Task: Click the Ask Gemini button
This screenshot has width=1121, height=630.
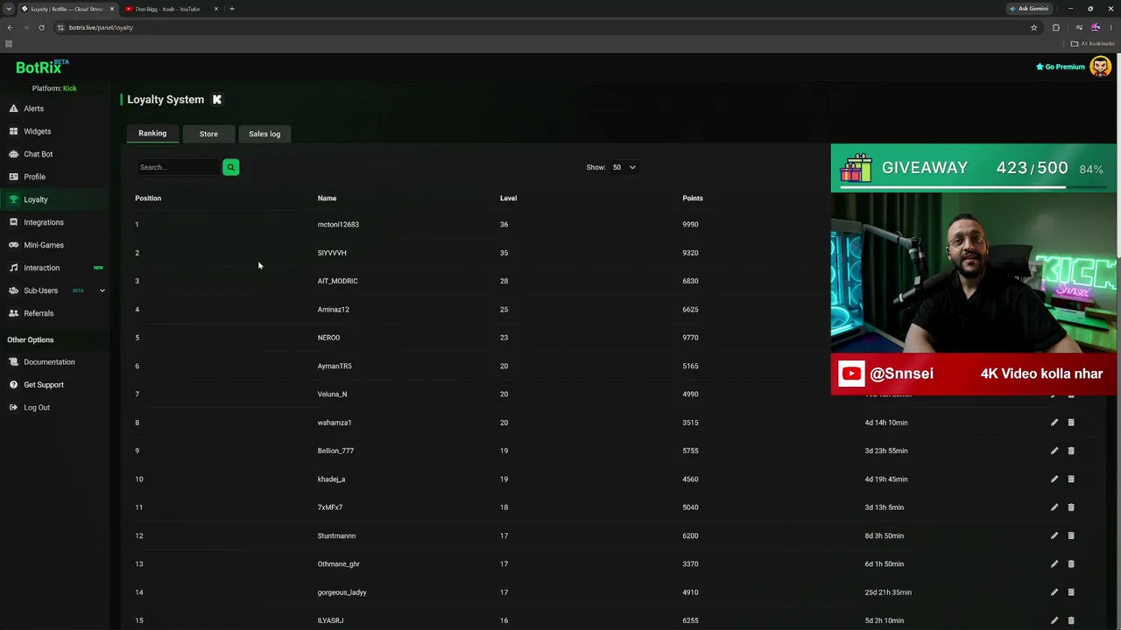Action: (1029, 9)
